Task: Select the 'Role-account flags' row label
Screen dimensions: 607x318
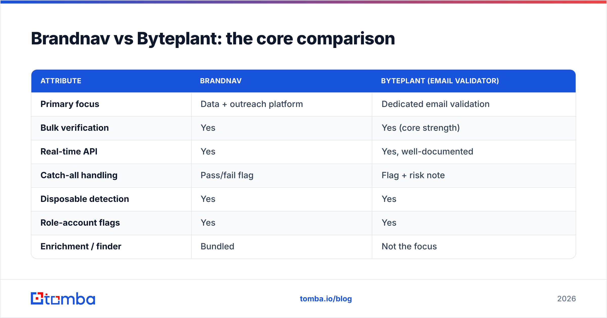Action: pyautogui.click(x=80, y=223)
